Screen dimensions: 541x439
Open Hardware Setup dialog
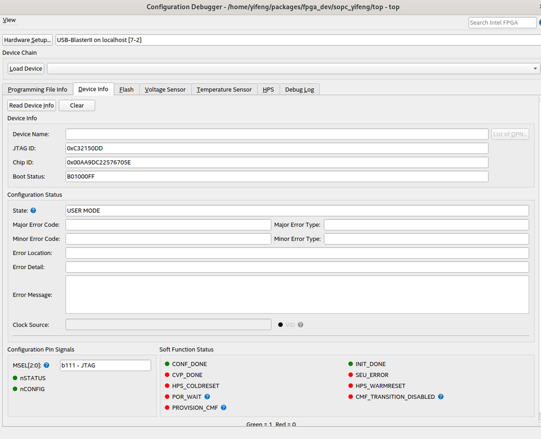[x=28, y=40]
